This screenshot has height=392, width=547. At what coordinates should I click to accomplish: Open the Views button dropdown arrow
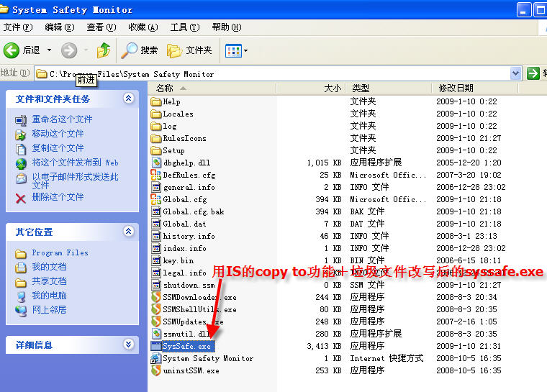245,51
